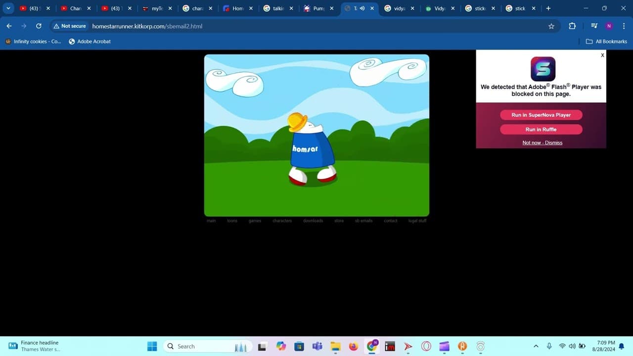The image size is (633, 356).
Task: Go back to the previous page
Action: tap(9, 26)
